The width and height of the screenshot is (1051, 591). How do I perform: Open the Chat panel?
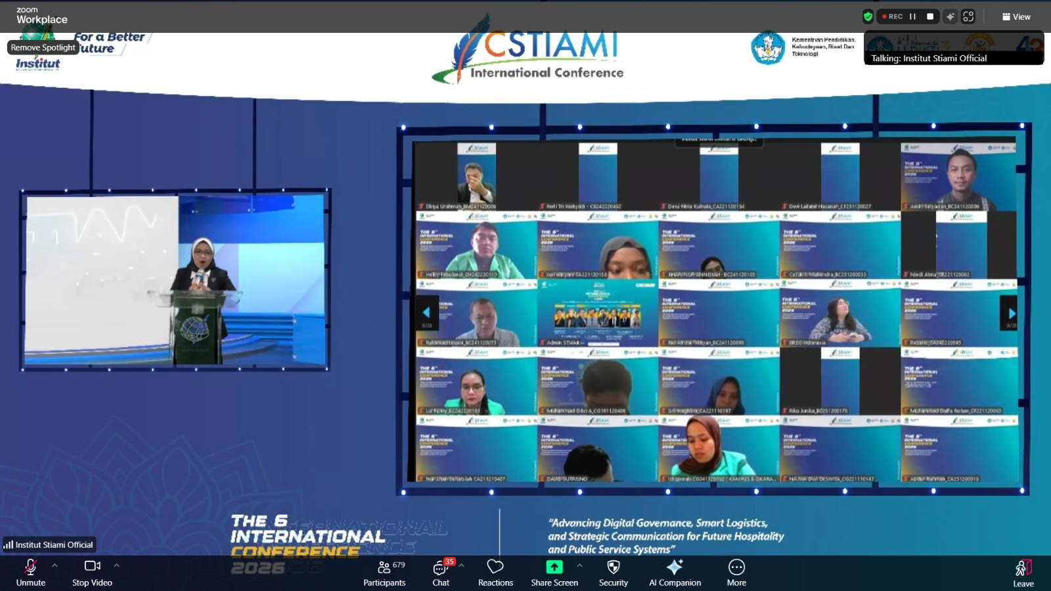pyautogui.click(x=441, y=572)
